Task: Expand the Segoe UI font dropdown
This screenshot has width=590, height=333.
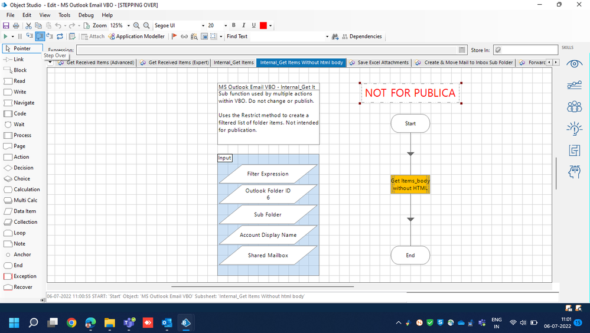Action: 200,26
